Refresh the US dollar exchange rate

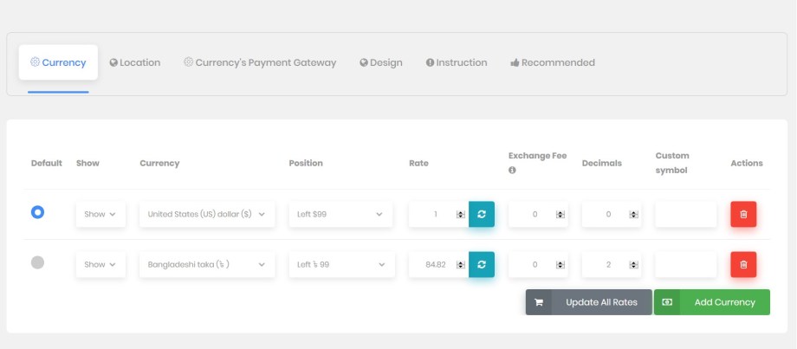(x=482, y=214)
